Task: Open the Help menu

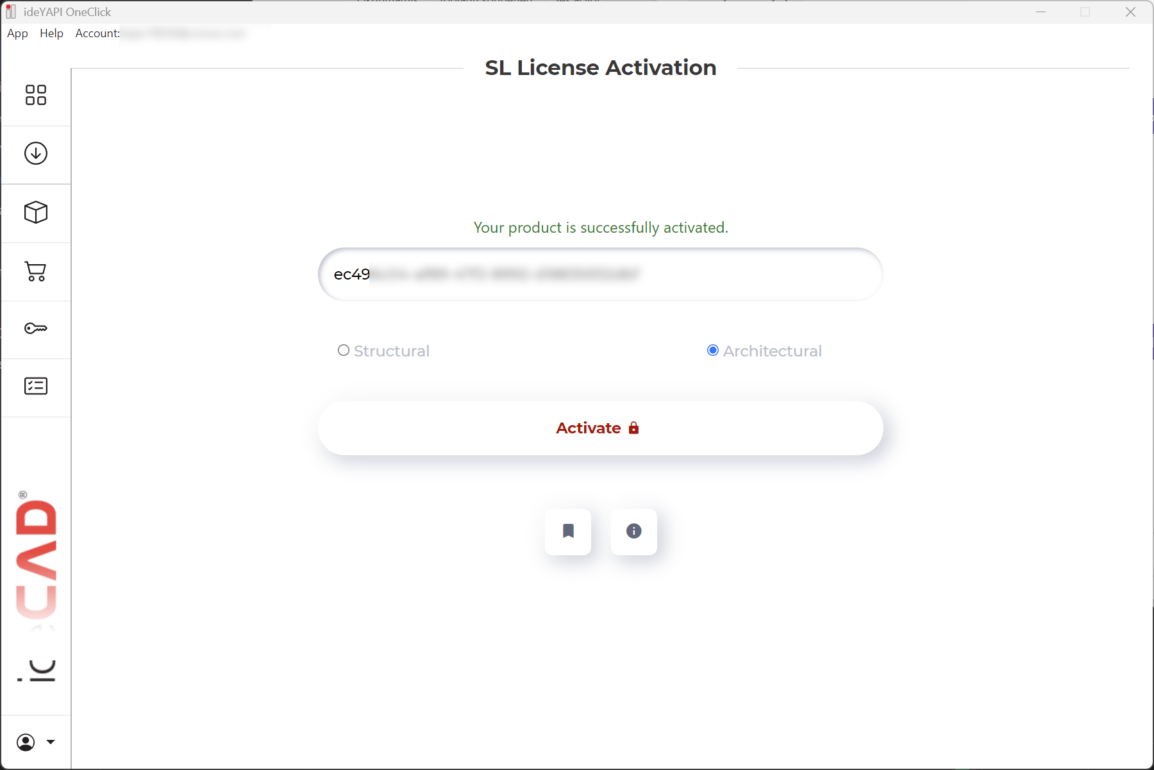Action: [x=51, y=33]
